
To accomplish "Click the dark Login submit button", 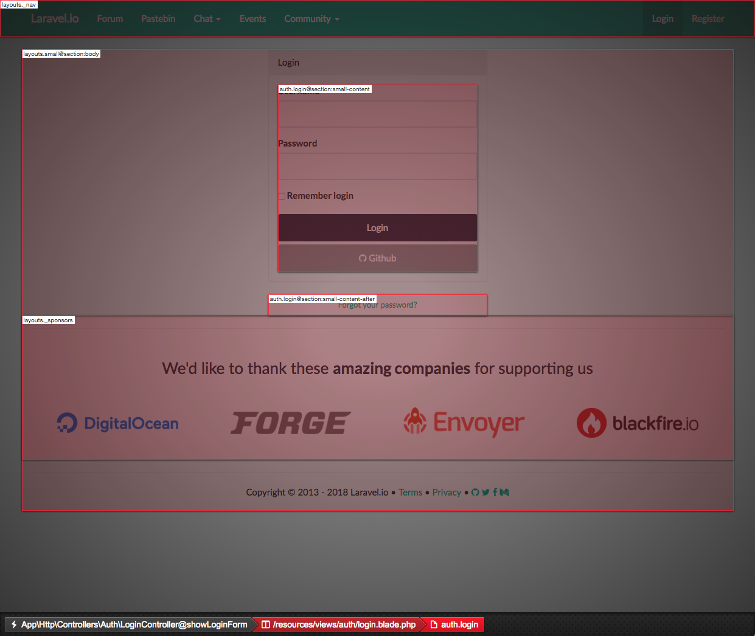I will coord(377,228).
